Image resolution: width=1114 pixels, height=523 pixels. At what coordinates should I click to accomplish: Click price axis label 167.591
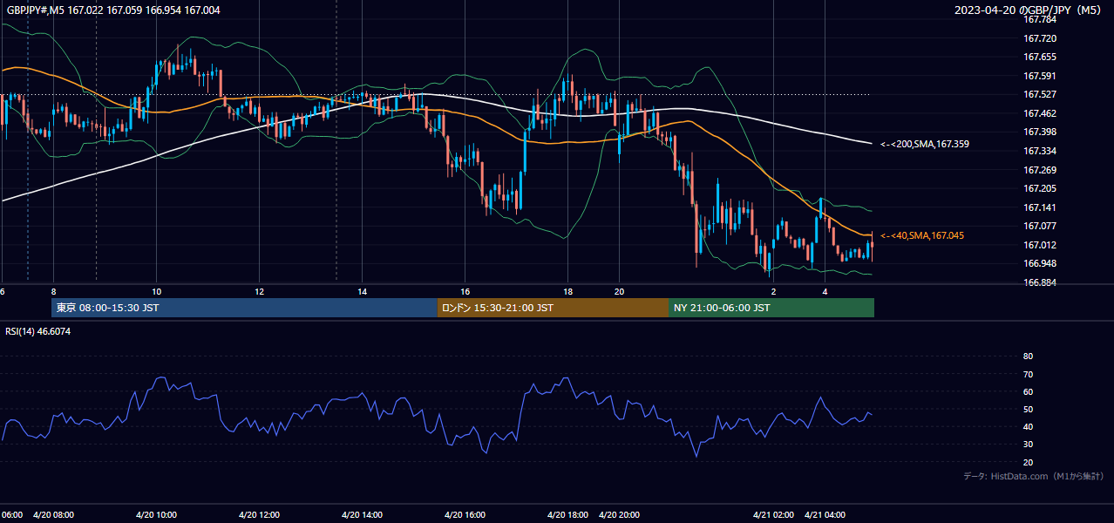click(1039, 76)
